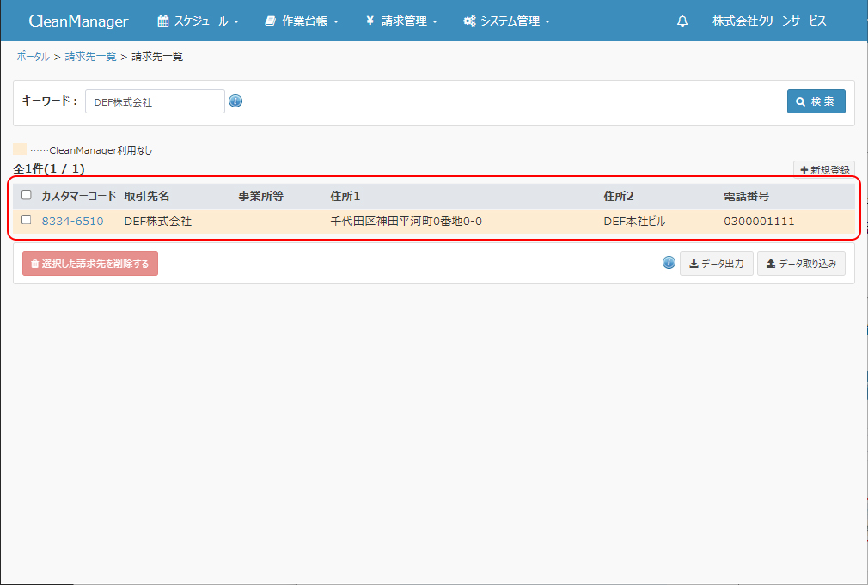This screenshot has width=868, height=585.
Task: Check the box for DEF株式会社 row
Action: pyautogui.click(x=27, y=220)
